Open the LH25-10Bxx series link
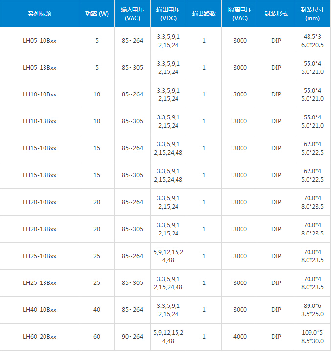Image resolution: width=331 pixels, height=352 pixels. 40,256
